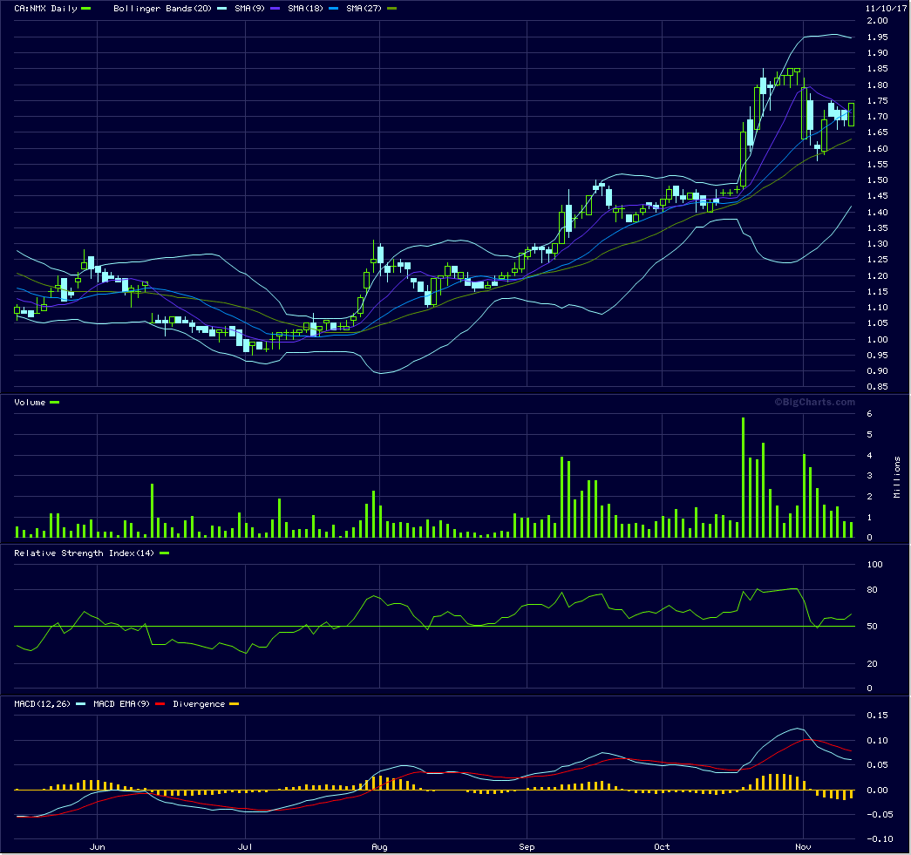Click the 50 value on RSI axis
Viewport: 911px width, 855px height.
tap(872, 626)
